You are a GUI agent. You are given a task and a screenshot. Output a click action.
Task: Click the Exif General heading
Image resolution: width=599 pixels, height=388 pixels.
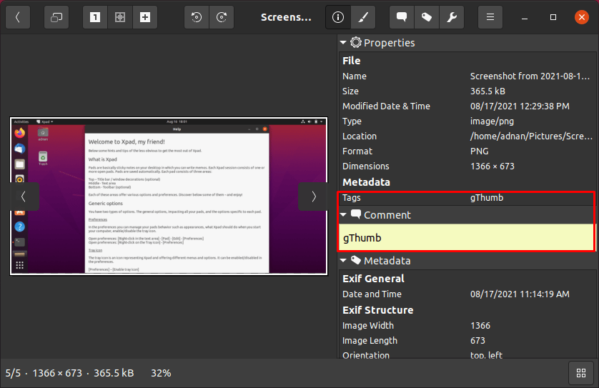pyautogui.click(x=373, y=279)
